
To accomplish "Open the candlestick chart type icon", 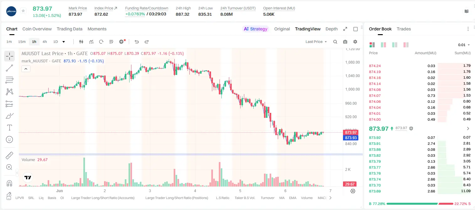I will point(82,42).
